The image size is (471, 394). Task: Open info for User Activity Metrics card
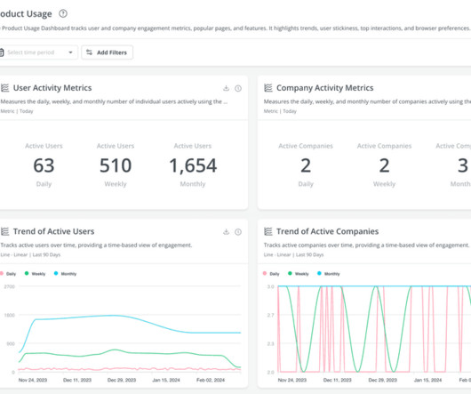[x=238, y=88]
